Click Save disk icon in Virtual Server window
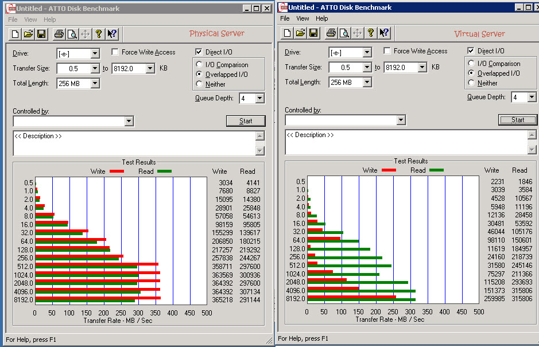This screenshot has width=539, height=347. click(x=313, y=33)
